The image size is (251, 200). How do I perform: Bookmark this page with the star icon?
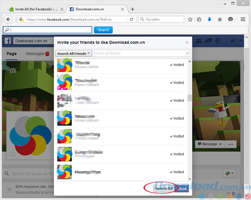coord(190,20)
